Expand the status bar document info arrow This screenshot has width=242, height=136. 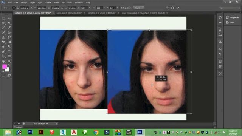[57, 124]
